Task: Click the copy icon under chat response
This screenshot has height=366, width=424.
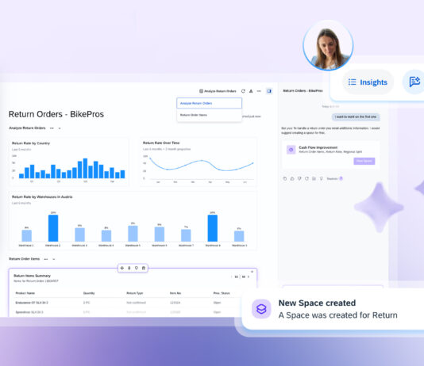Action: 285,178
